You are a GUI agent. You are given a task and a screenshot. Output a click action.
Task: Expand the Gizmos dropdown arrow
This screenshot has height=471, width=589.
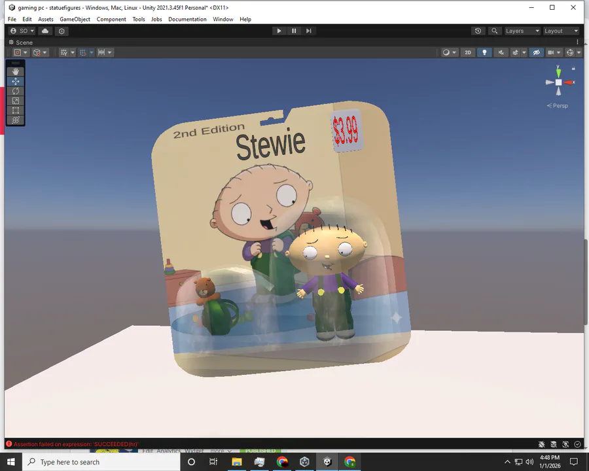click(579, 52)
